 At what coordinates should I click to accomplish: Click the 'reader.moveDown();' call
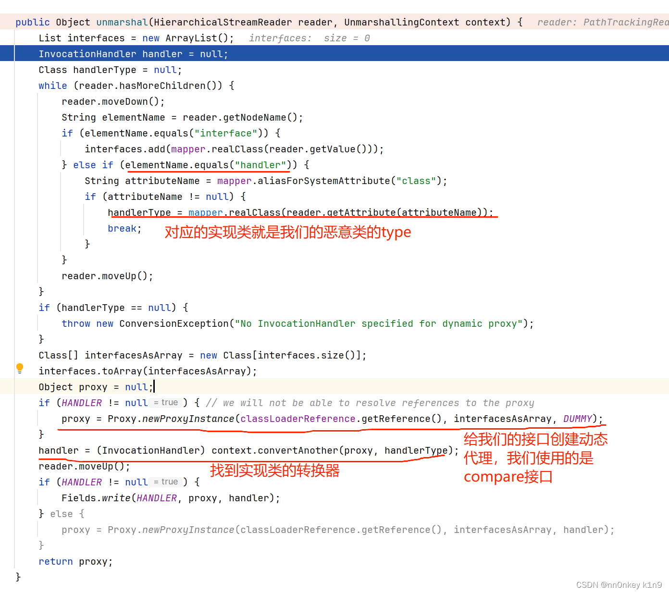[113, 101]
